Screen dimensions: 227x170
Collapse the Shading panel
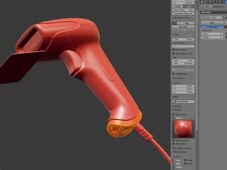click(x=174, y=110)
